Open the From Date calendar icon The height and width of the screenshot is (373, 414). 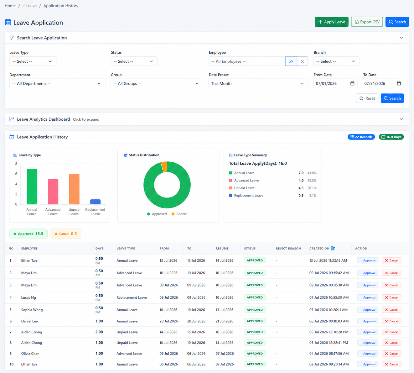(x=352, y=83)
